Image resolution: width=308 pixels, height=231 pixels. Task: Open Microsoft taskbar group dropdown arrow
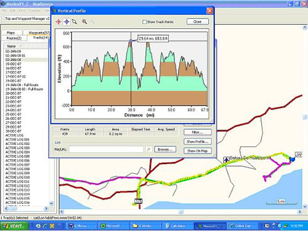pos(95,226)
